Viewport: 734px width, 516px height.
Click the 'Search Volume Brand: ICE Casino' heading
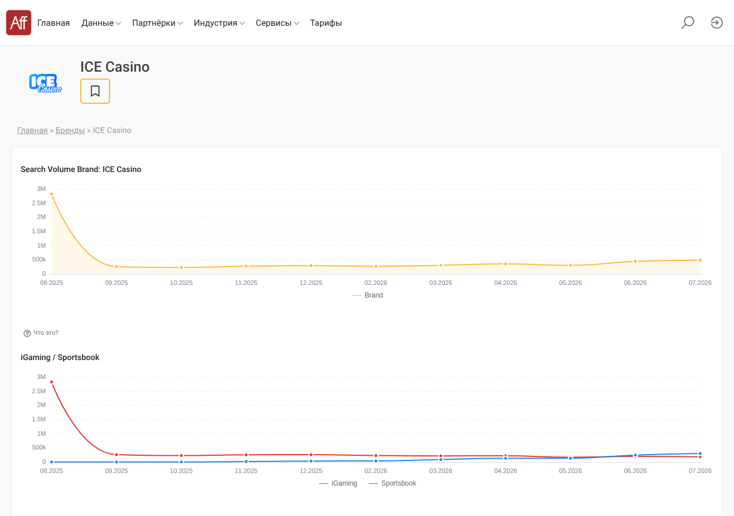(81, 169)
